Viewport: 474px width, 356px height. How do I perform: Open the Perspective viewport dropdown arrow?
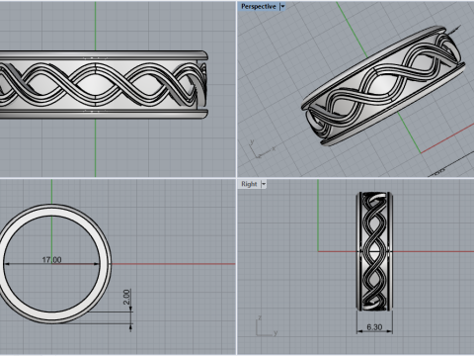(282, 7)
